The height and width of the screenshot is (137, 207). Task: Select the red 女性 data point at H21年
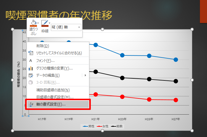point(96,94)
